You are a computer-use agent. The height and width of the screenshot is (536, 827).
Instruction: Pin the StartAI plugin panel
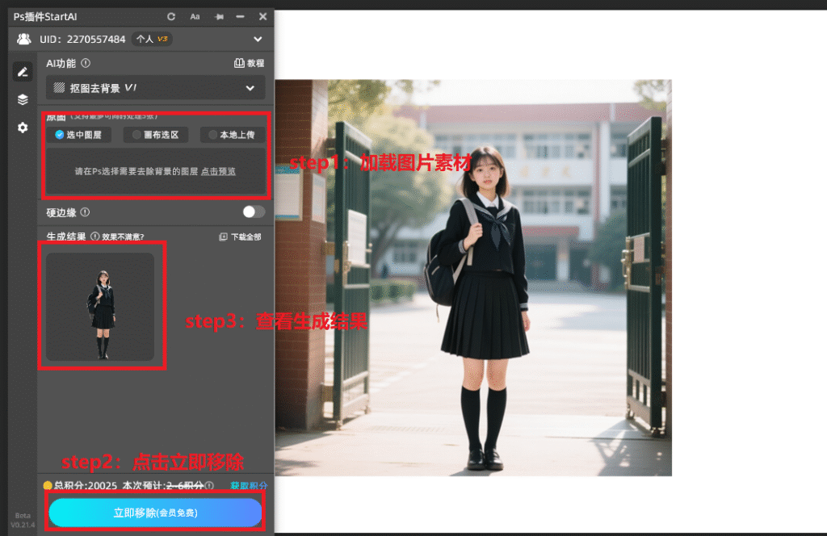219,16
